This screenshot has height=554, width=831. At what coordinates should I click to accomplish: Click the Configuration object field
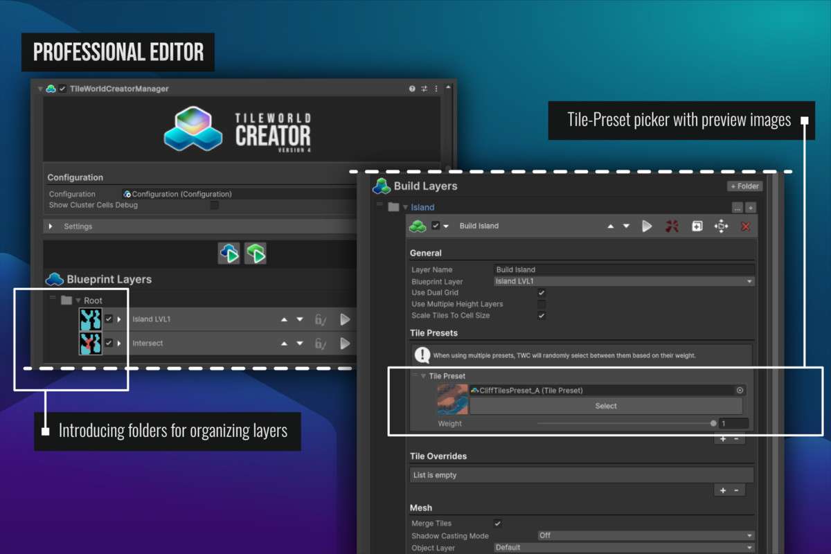pos(240,194)
